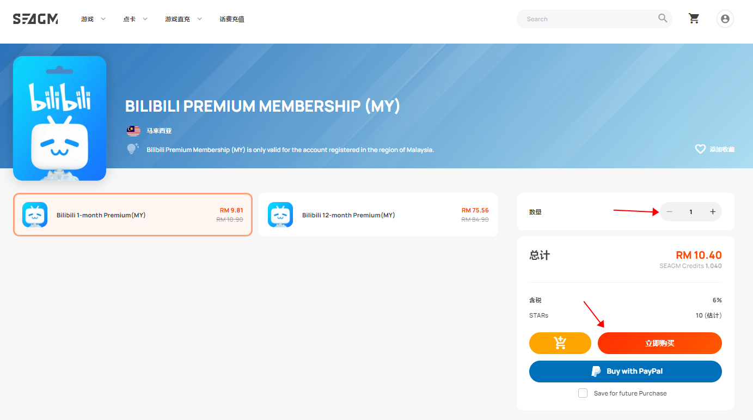
Task: Click the search magnifier icon
Action: click(663, 19)
